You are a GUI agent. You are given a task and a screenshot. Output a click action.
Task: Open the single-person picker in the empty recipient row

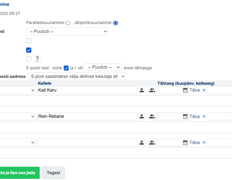coord(142,142)
